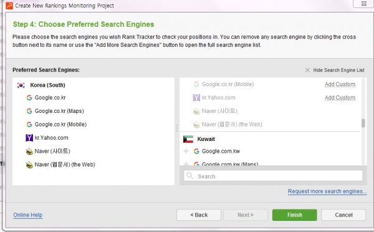Screen dimensions: 374x232
Task: Click the Kuwait flag icon
Action: (x=188, y=139)
